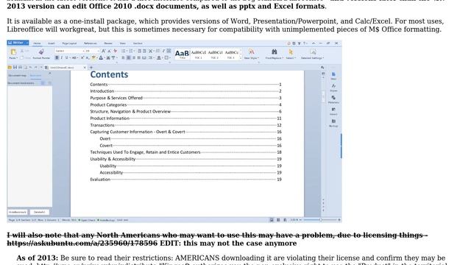Apply the TOC 2 style

click(216, 54)
